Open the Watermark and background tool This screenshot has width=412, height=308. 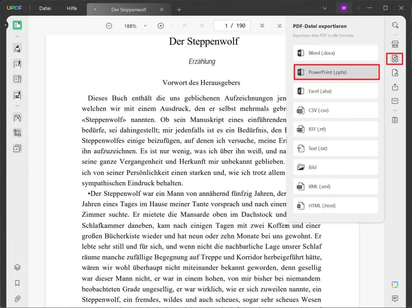[17, 149]
